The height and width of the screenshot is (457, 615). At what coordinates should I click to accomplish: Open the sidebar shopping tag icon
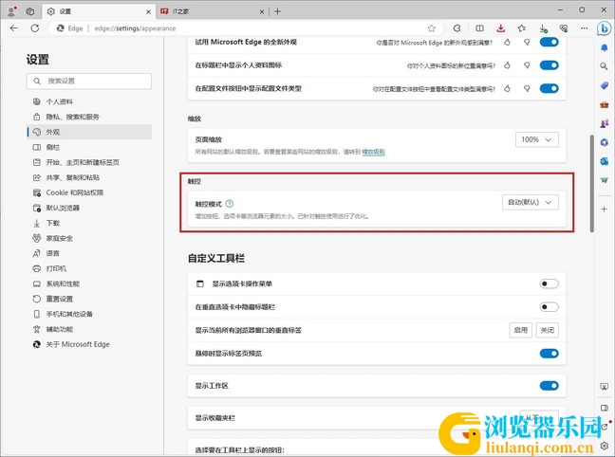point(604,85)
